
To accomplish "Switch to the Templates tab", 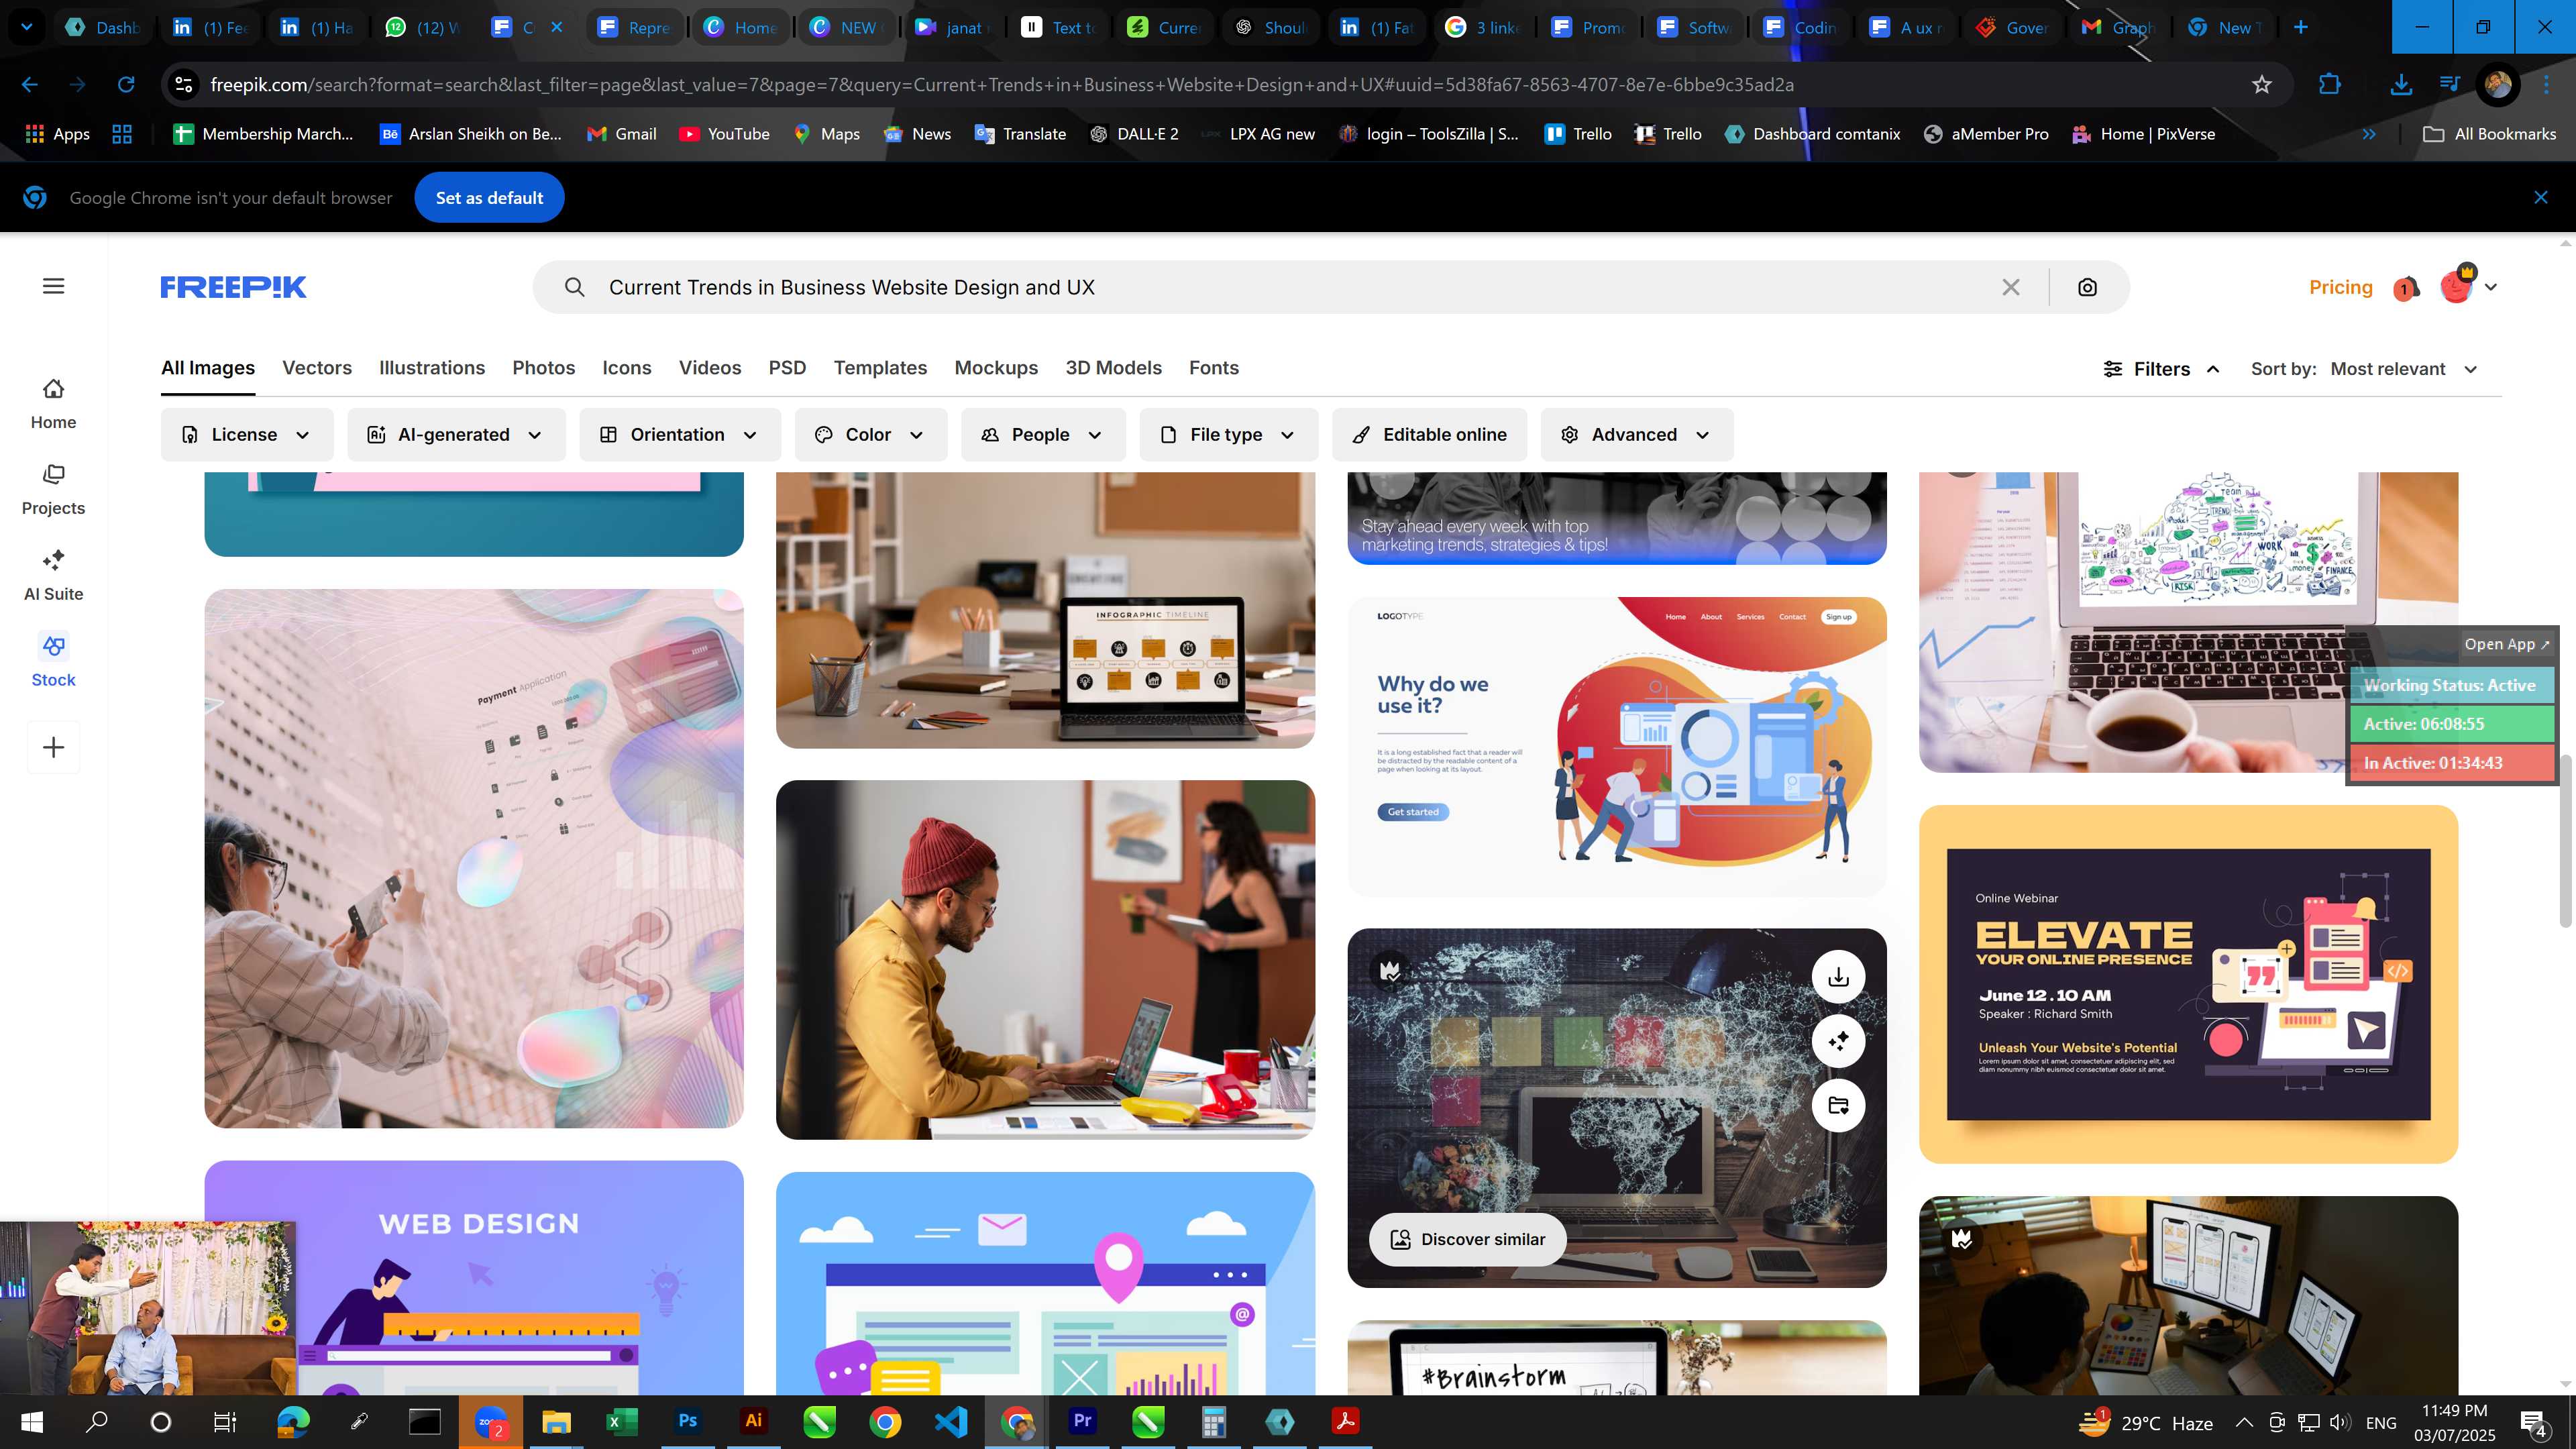I will (x=880, y=368).
